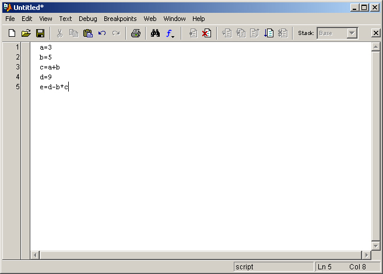Find text with the binoculars icon
Viewport: 383px width, 274px height.
pos(155,33)
